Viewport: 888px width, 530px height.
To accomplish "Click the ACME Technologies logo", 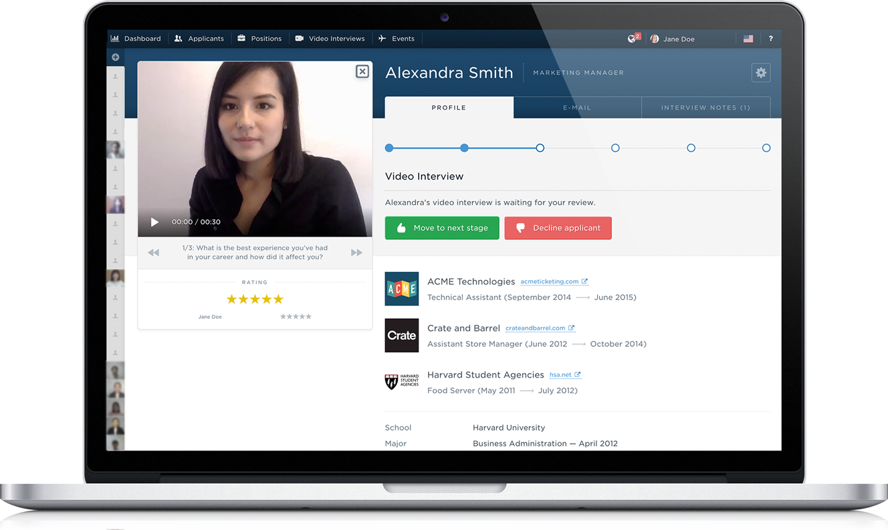I will click(x=402, y=289).
